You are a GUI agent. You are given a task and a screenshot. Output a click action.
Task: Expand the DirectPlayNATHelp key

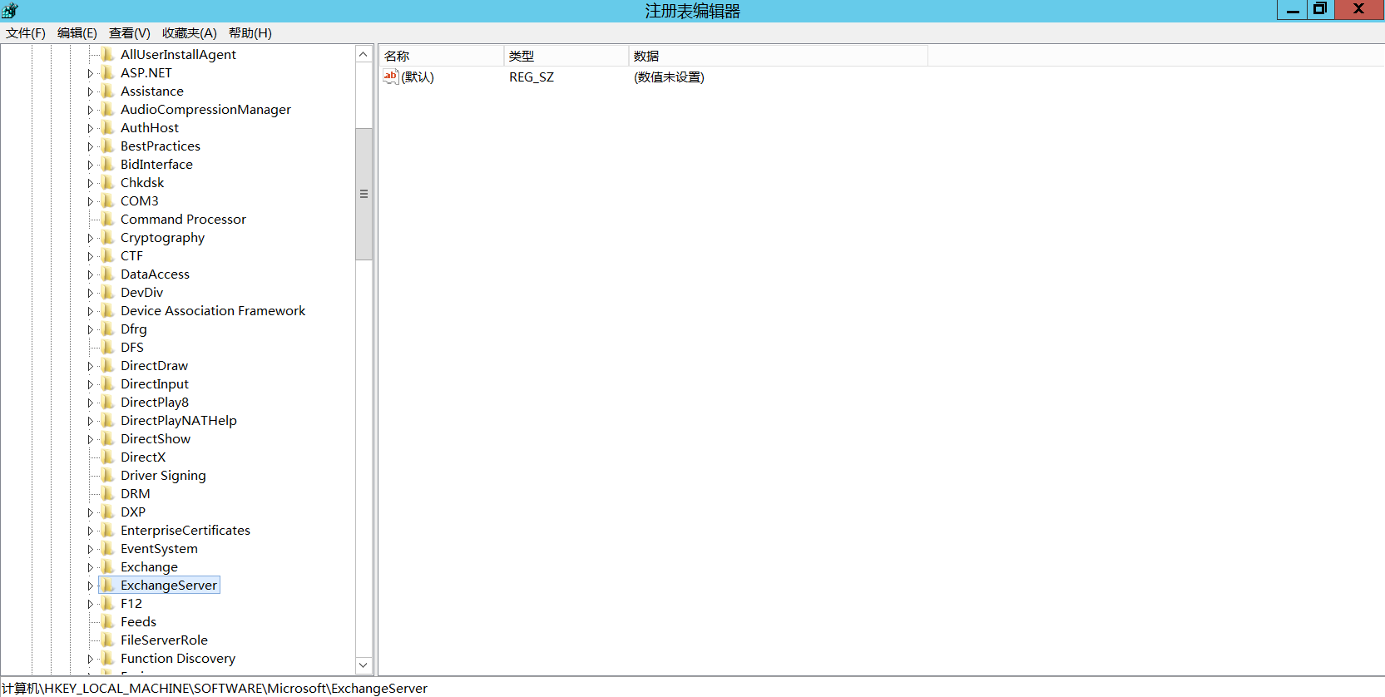tap(91, 421)
